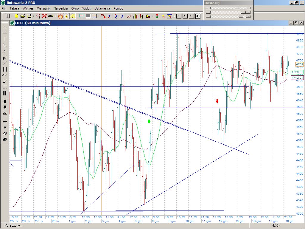Viewport: 305px width, 229px height.
Task: Click the yellow bulb with plus icon
Action: click(x=164, y=16)
